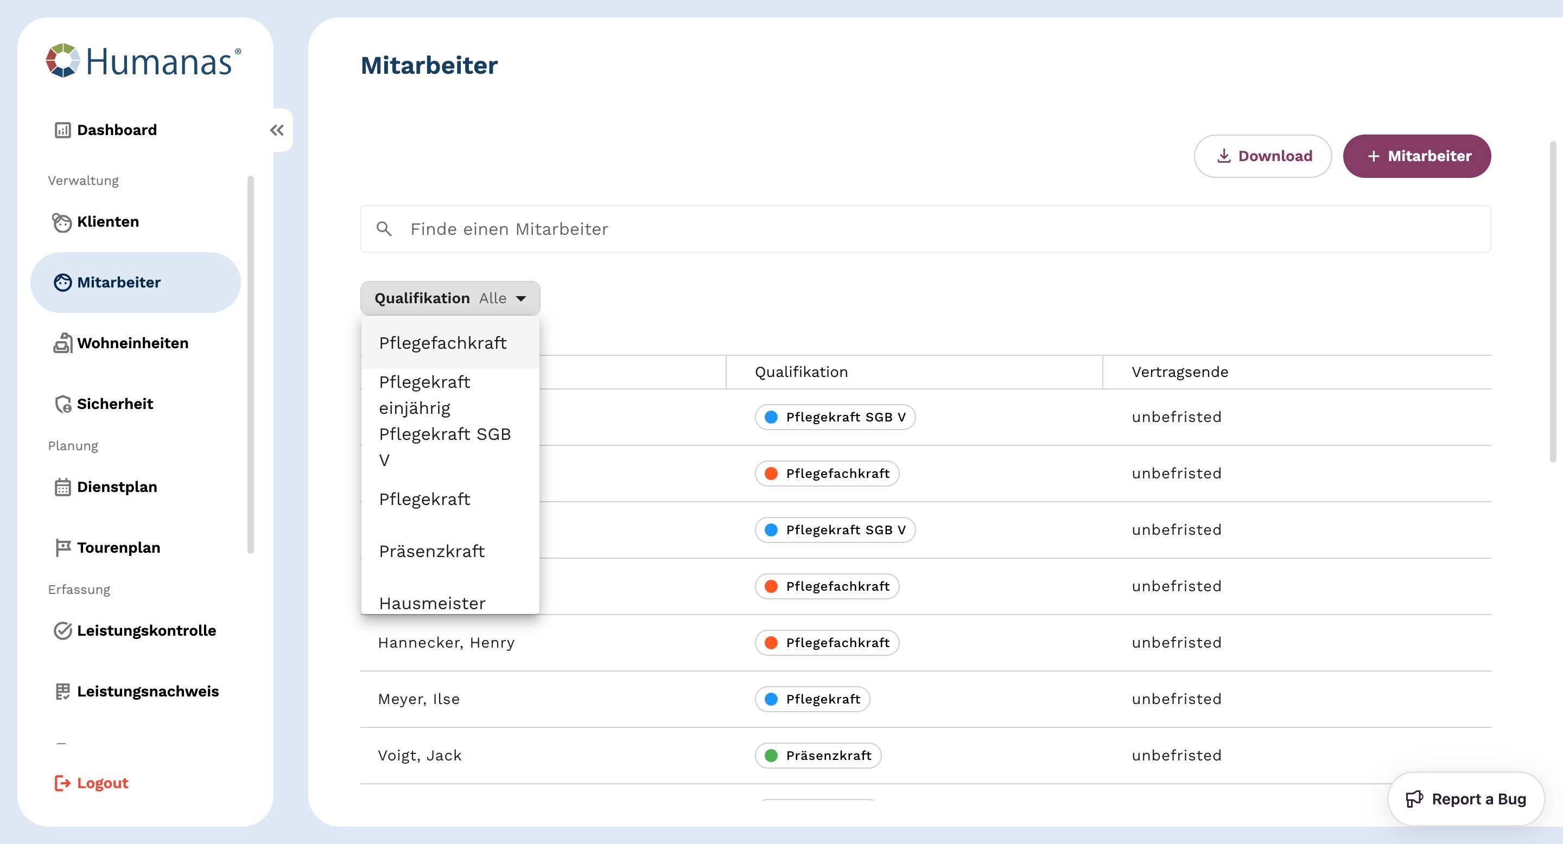This screenshot has height=844, width=1563.
Task: Download the employee list
Action: pos(1263,156)
